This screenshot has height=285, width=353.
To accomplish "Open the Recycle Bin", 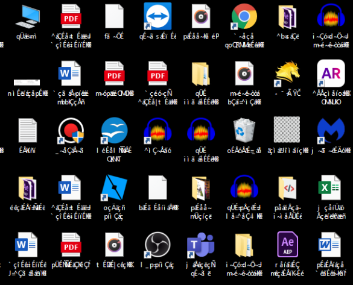I will pyautogui.click(x=244, y=130).
